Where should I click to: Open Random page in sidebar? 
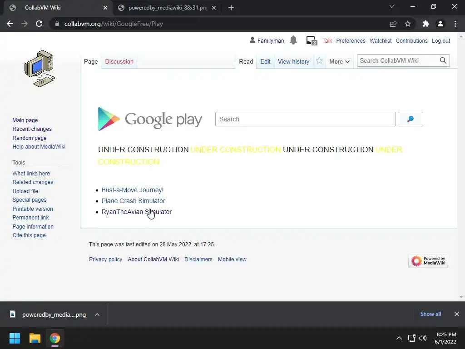(30, 138)
